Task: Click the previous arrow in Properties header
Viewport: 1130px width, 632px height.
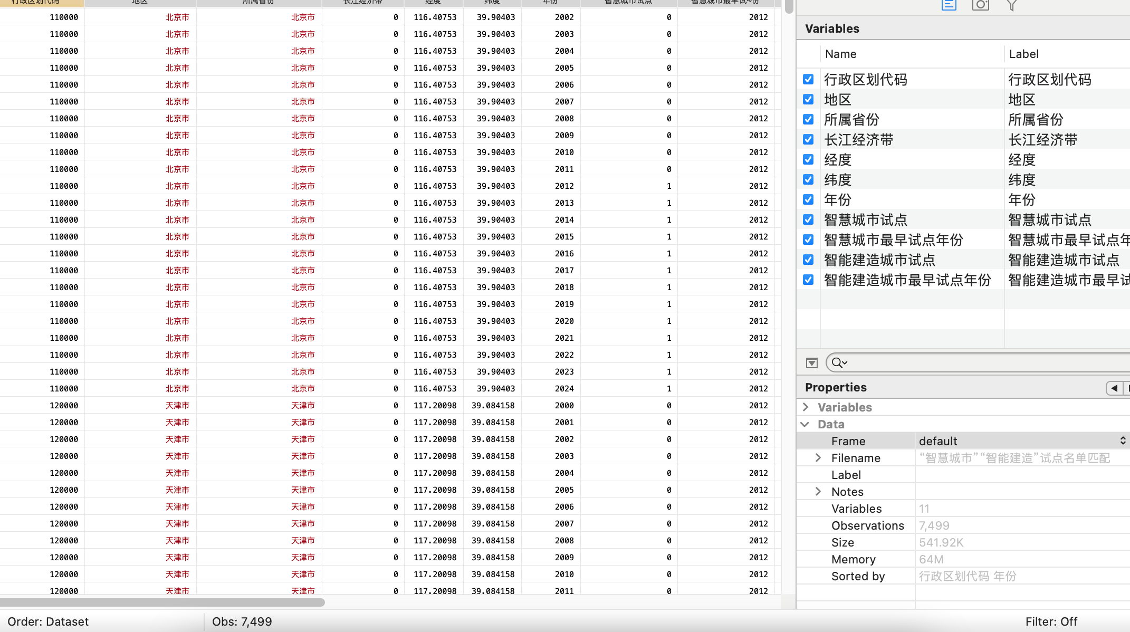Action: 1114,388
